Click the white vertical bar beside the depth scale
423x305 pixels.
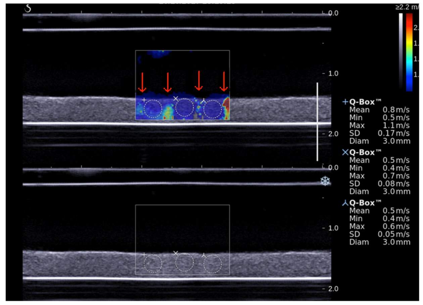(317, 121)
